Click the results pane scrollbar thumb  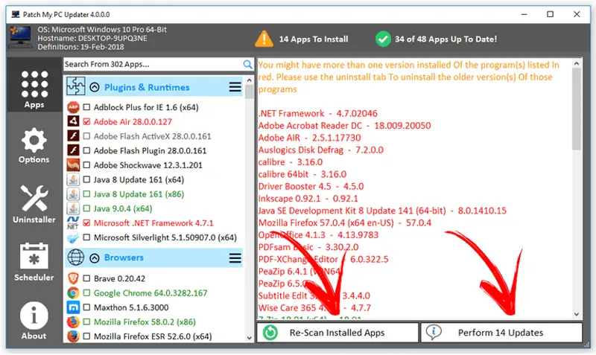coord(577,109)
